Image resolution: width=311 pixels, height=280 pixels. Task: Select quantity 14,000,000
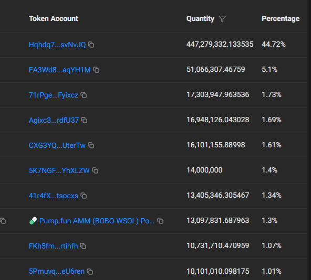pyautogui.click(x=204, y=170)
